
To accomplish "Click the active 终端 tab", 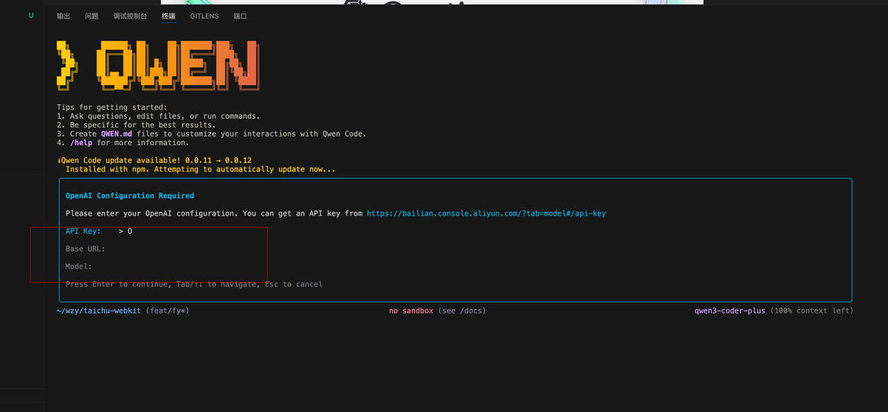I will (x=169, y=16).
